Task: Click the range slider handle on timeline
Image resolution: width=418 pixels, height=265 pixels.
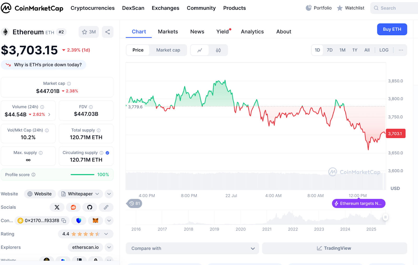Action: (385, 217)
